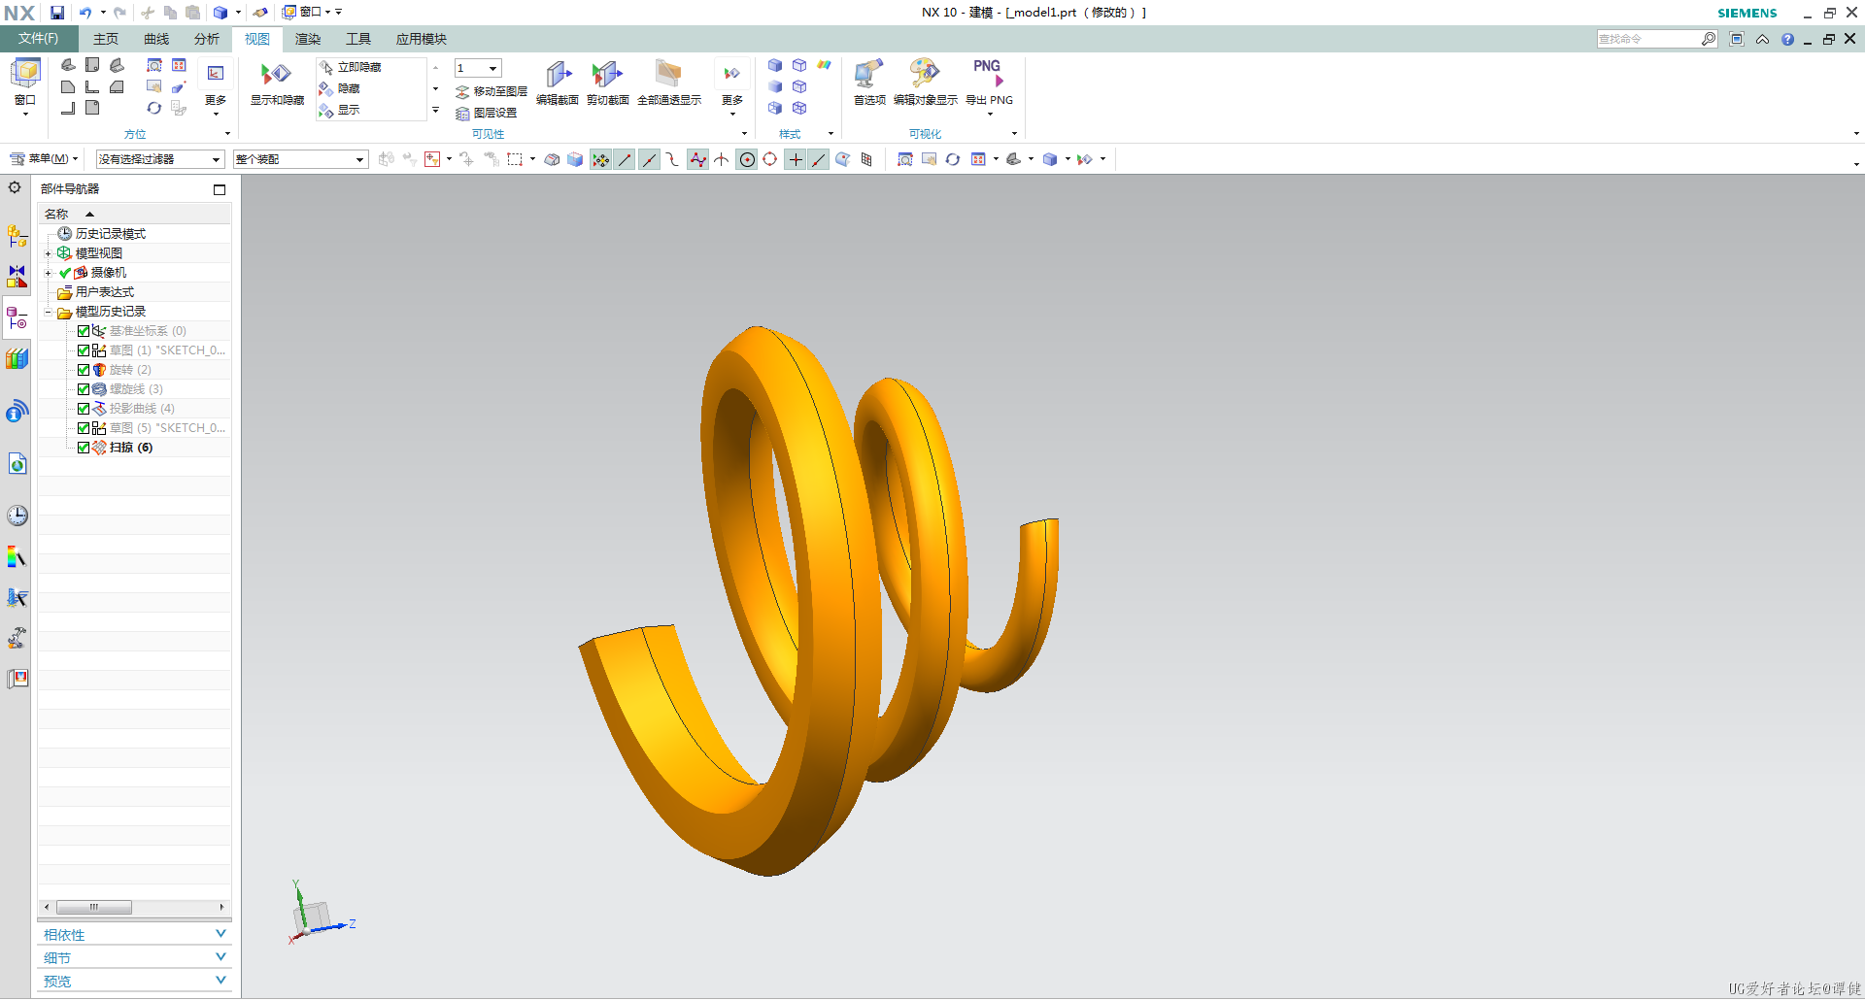Click the Save icon in quick access toolbar
1865x1000 pixels.
click(57, 13)
